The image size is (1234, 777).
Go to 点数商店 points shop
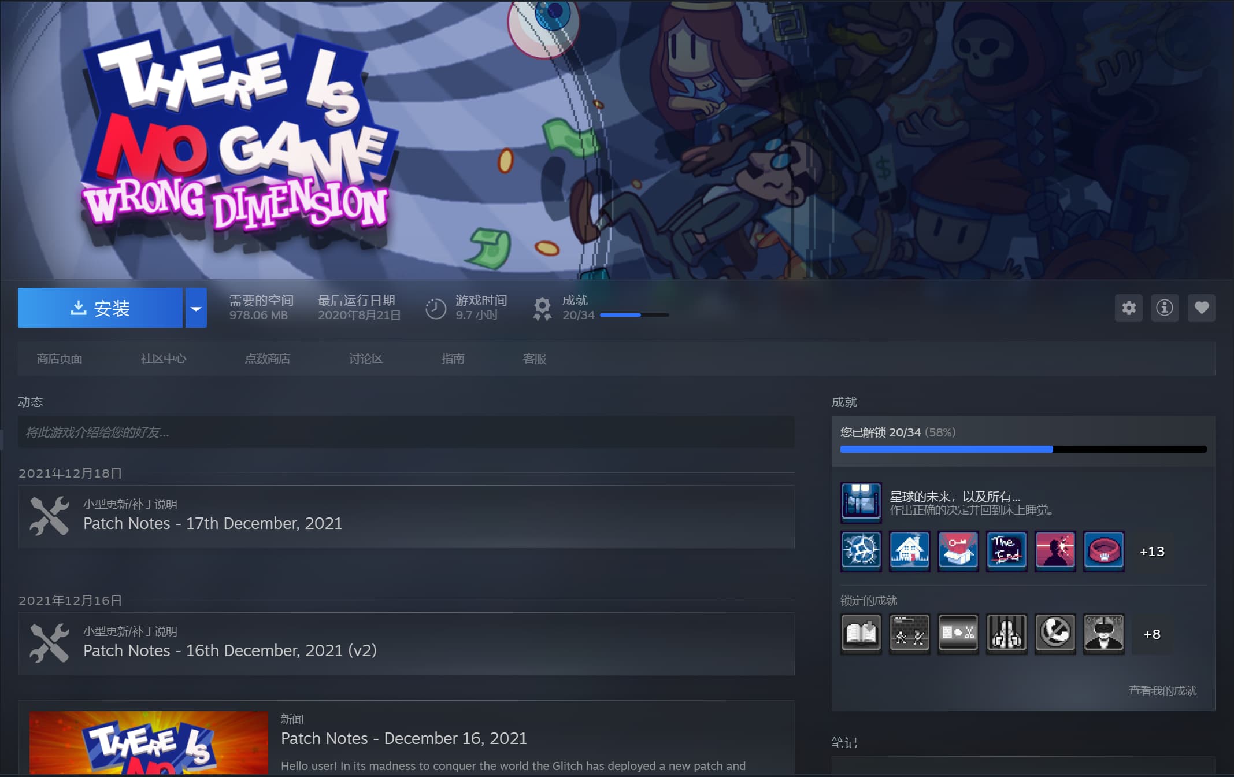click(x=267, y=359)
